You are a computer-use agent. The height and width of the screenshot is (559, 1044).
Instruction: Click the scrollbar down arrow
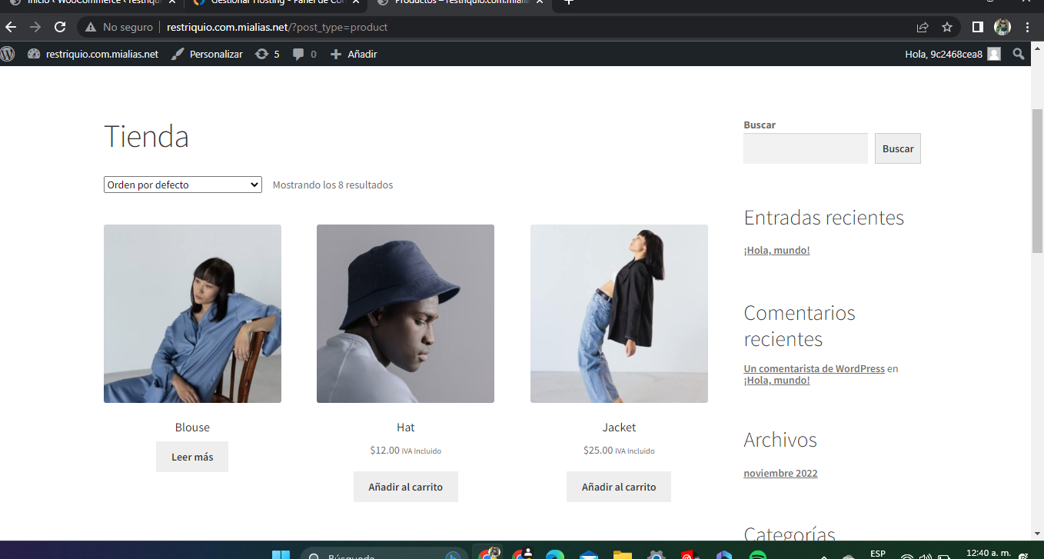(x=1037, y=534)
